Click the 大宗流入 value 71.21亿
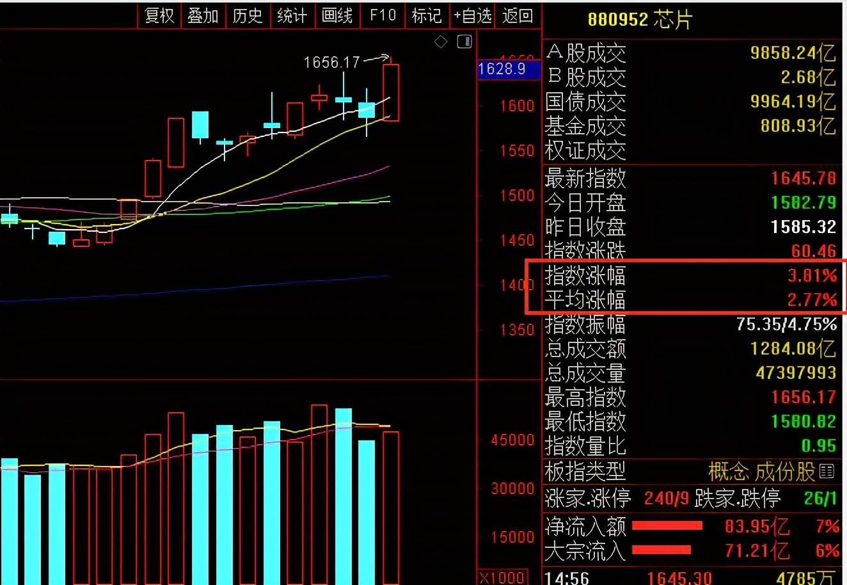847x585 pixels. [x=757, y=550]
